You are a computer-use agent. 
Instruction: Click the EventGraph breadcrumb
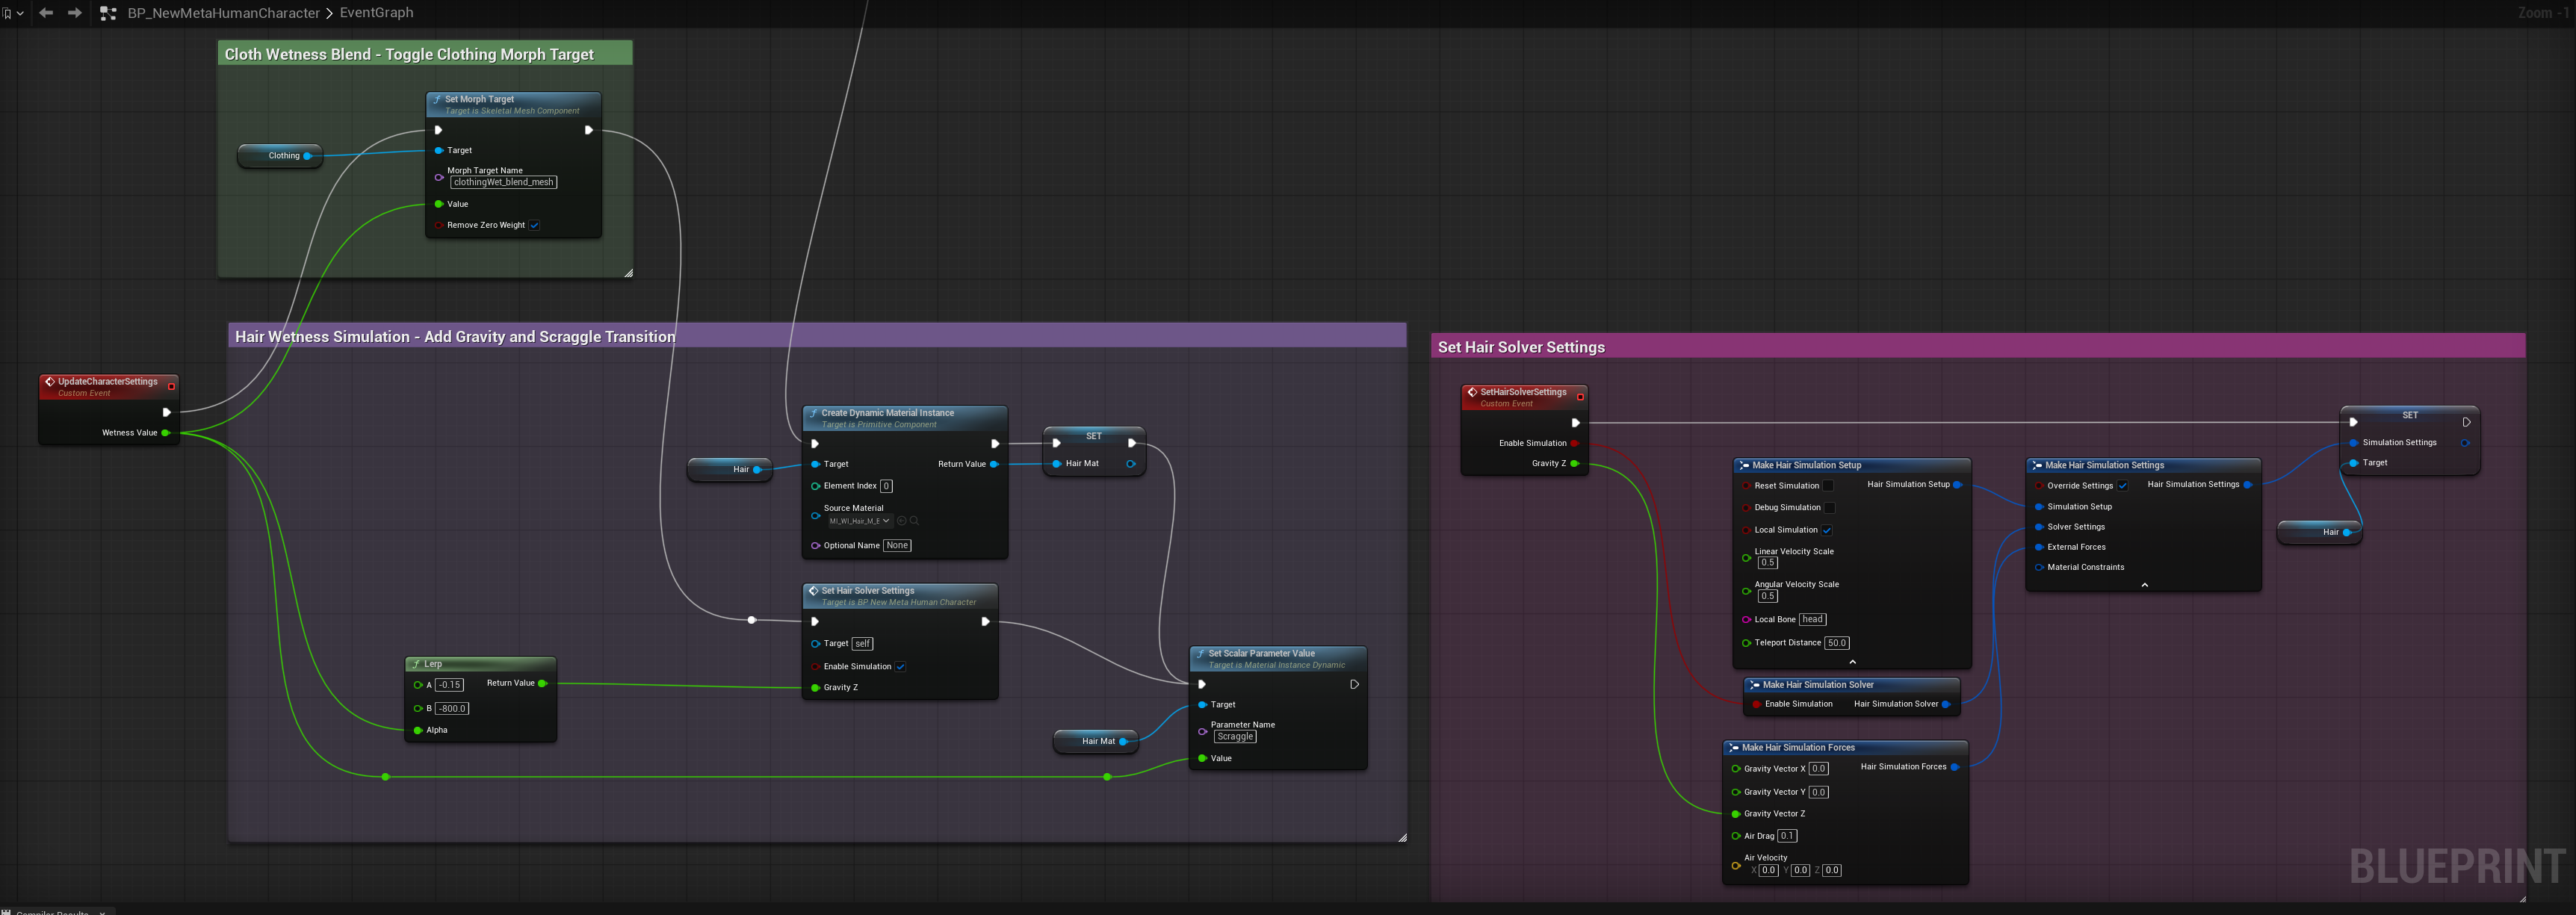[376, 13]
